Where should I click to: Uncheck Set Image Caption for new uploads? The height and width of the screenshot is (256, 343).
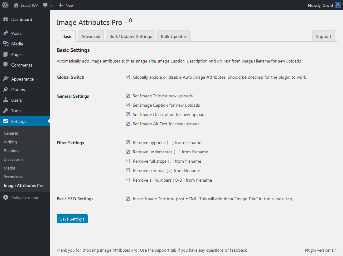click(128, 105)
